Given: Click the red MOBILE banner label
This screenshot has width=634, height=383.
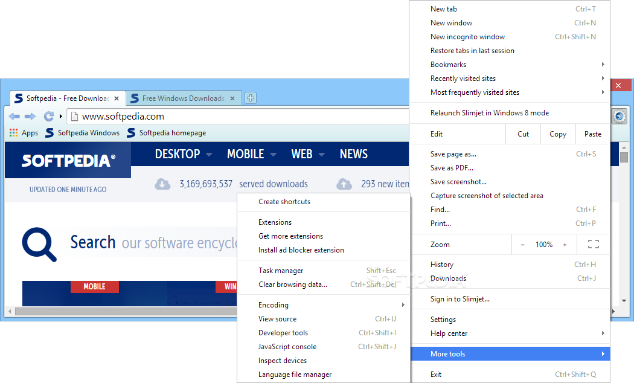Looking at the screenshot, I should [x=95, y=287].
